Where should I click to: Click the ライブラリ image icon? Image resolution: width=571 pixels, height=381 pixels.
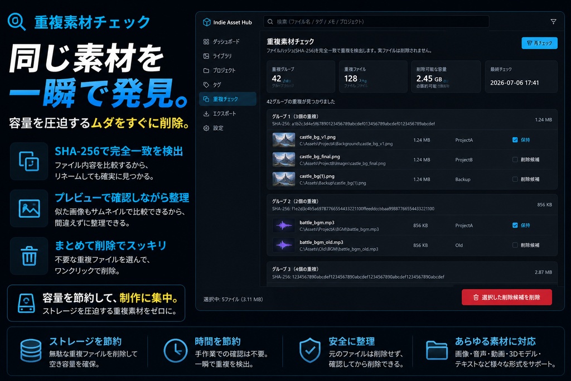click(206, 56)
